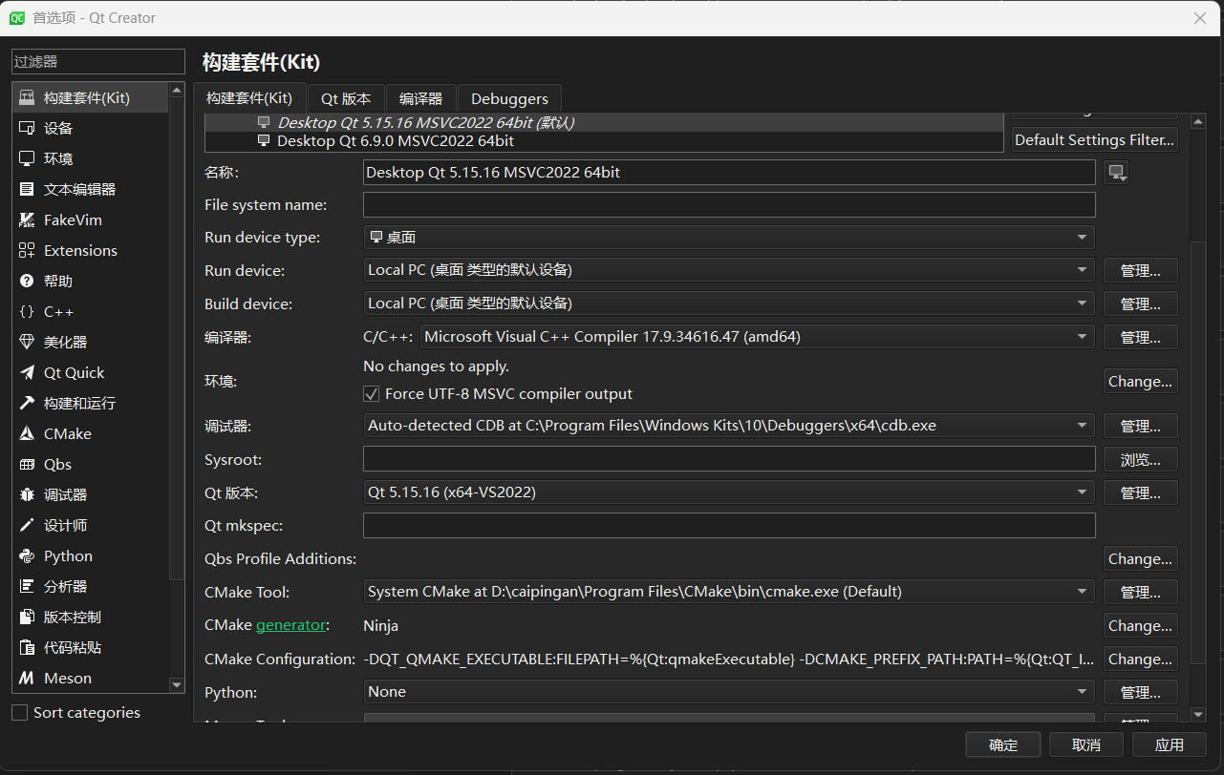1224x775 pixels.
Task: Expand the CMake Tool dropdown
Action: coord(1081,591)
